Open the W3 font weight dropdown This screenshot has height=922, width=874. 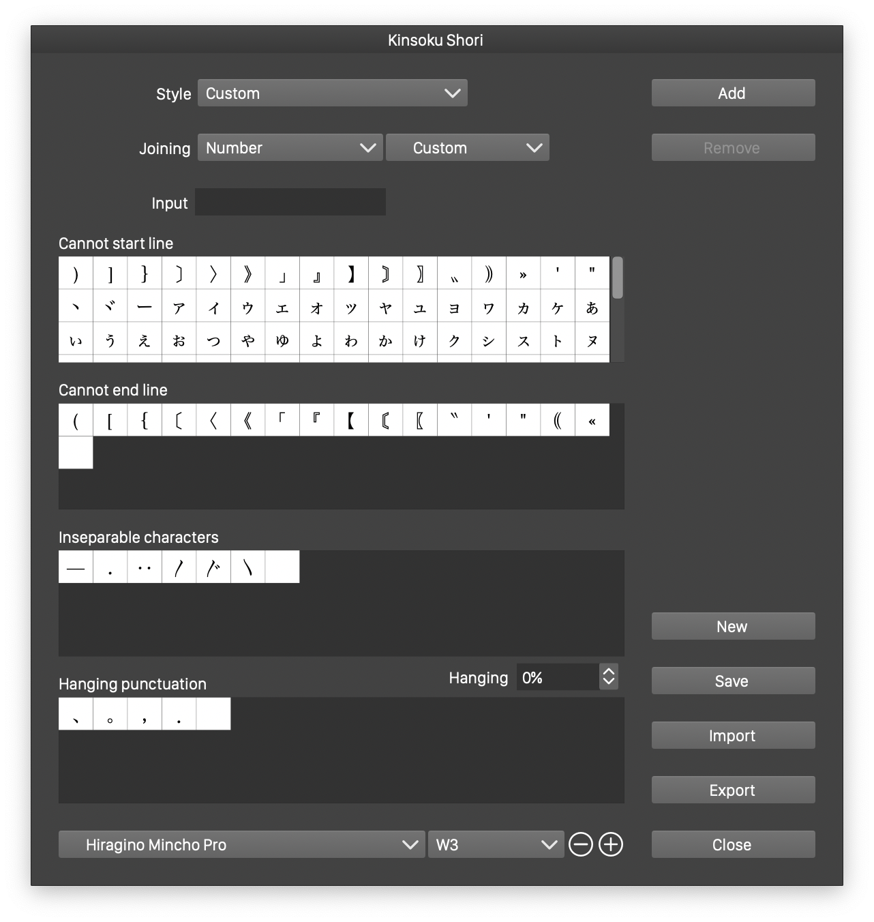[x=496, y=844]
